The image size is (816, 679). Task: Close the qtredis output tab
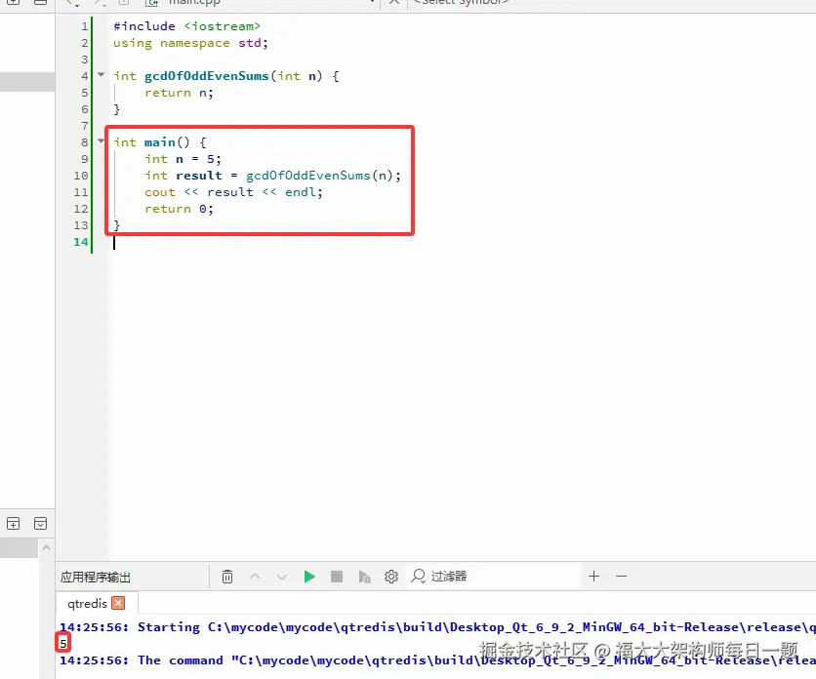119,603
